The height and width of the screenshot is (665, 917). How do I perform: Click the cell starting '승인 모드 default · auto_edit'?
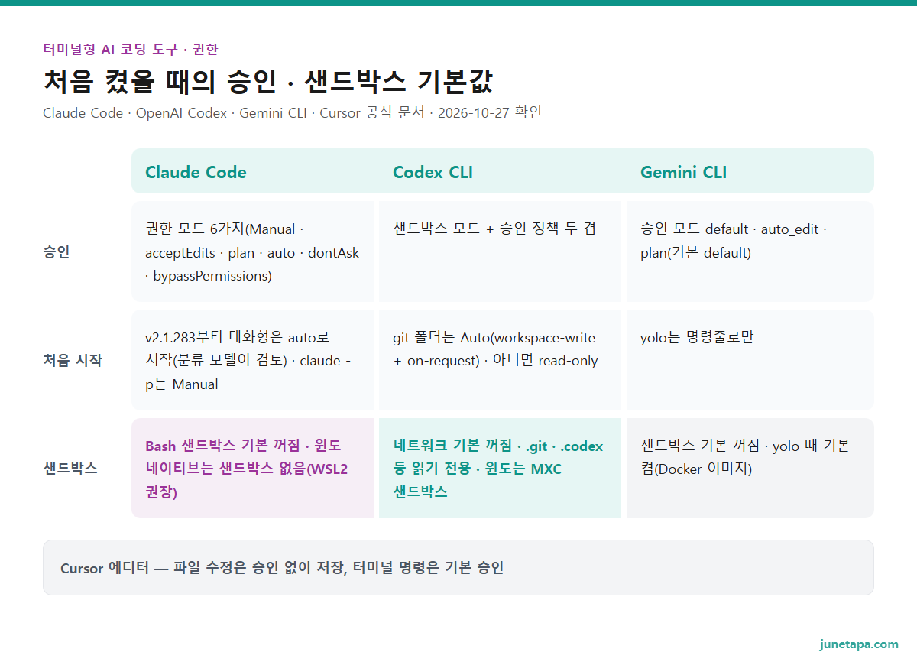[750, 251]
